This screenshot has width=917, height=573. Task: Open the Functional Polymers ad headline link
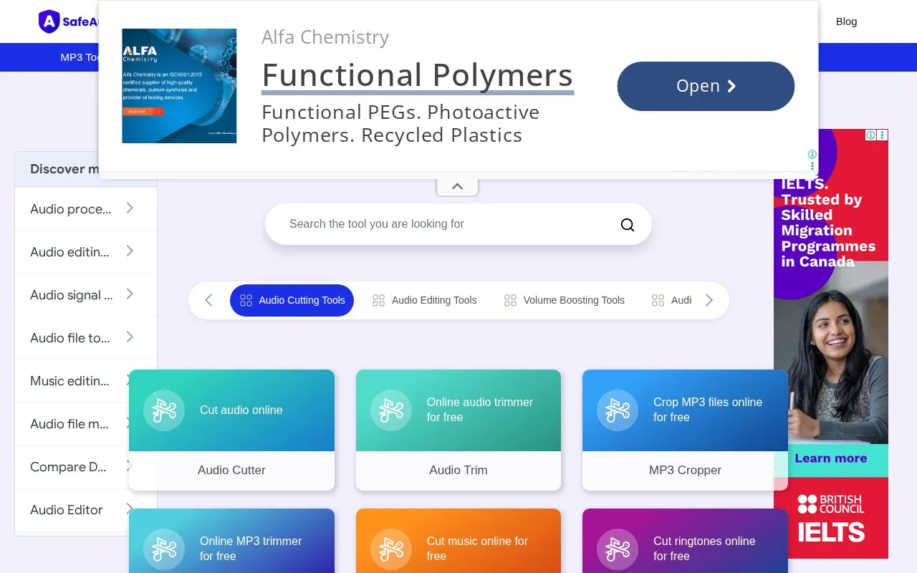pos(418,74)
